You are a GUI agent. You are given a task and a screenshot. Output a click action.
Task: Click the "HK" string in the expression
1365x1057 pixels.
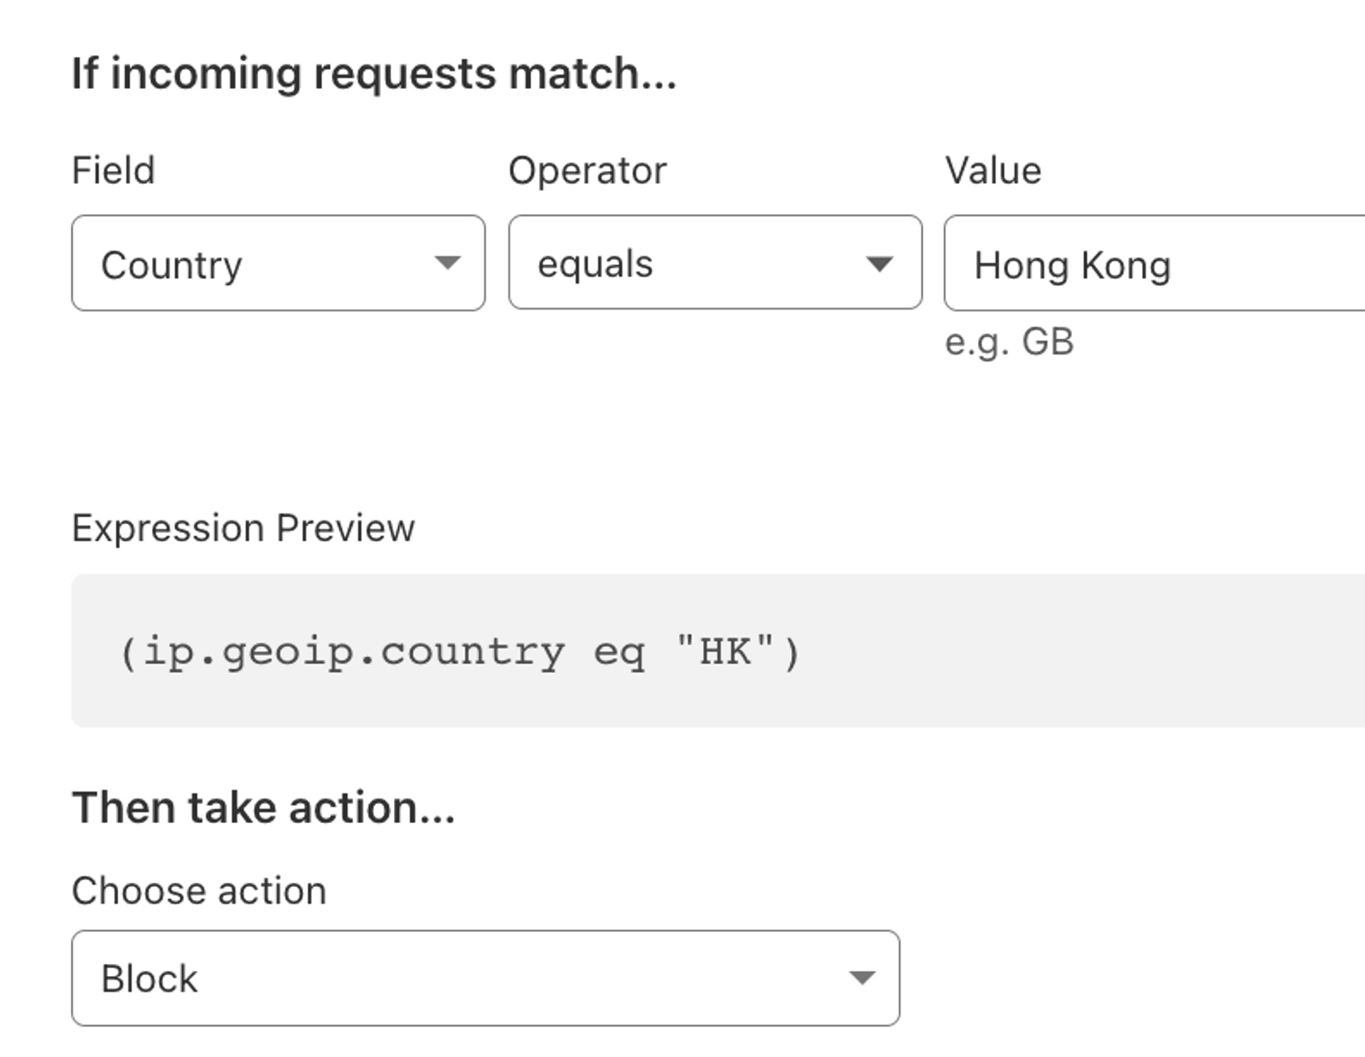click(x=724, y=650)
